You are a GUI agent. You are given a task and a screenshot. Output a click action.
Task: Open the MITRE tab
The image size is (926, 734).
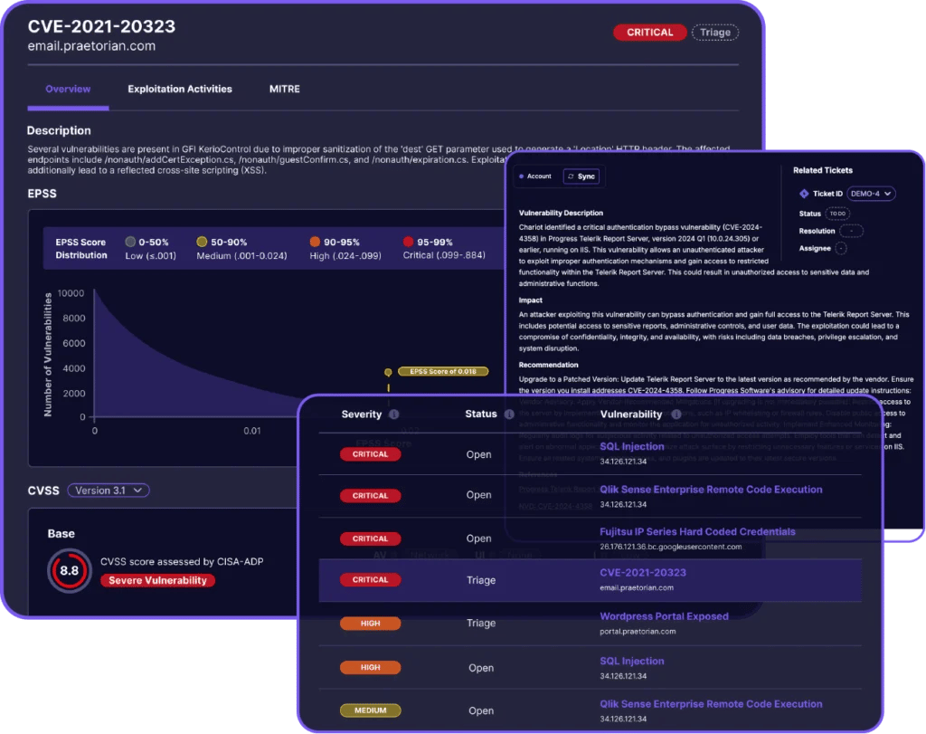pyautogui.click(x=285, y=90)
